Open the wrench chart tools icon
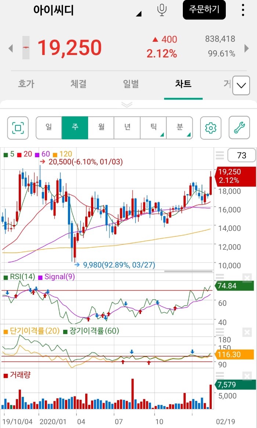This screenshot has height=428, width=257. pos(239,128)
